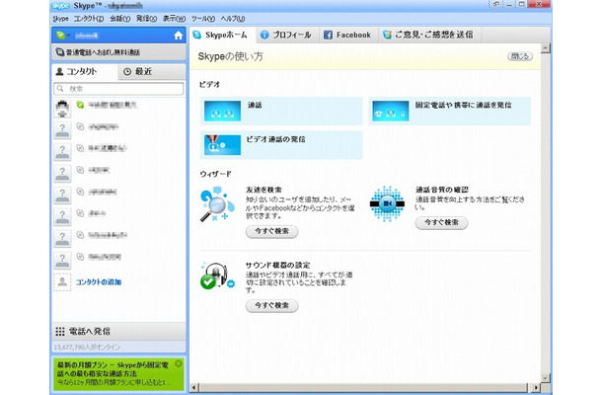Click the 友達を検索 heading
This screenshot has width=602, height=395.
pyautogui.click(x=263, y=190)
